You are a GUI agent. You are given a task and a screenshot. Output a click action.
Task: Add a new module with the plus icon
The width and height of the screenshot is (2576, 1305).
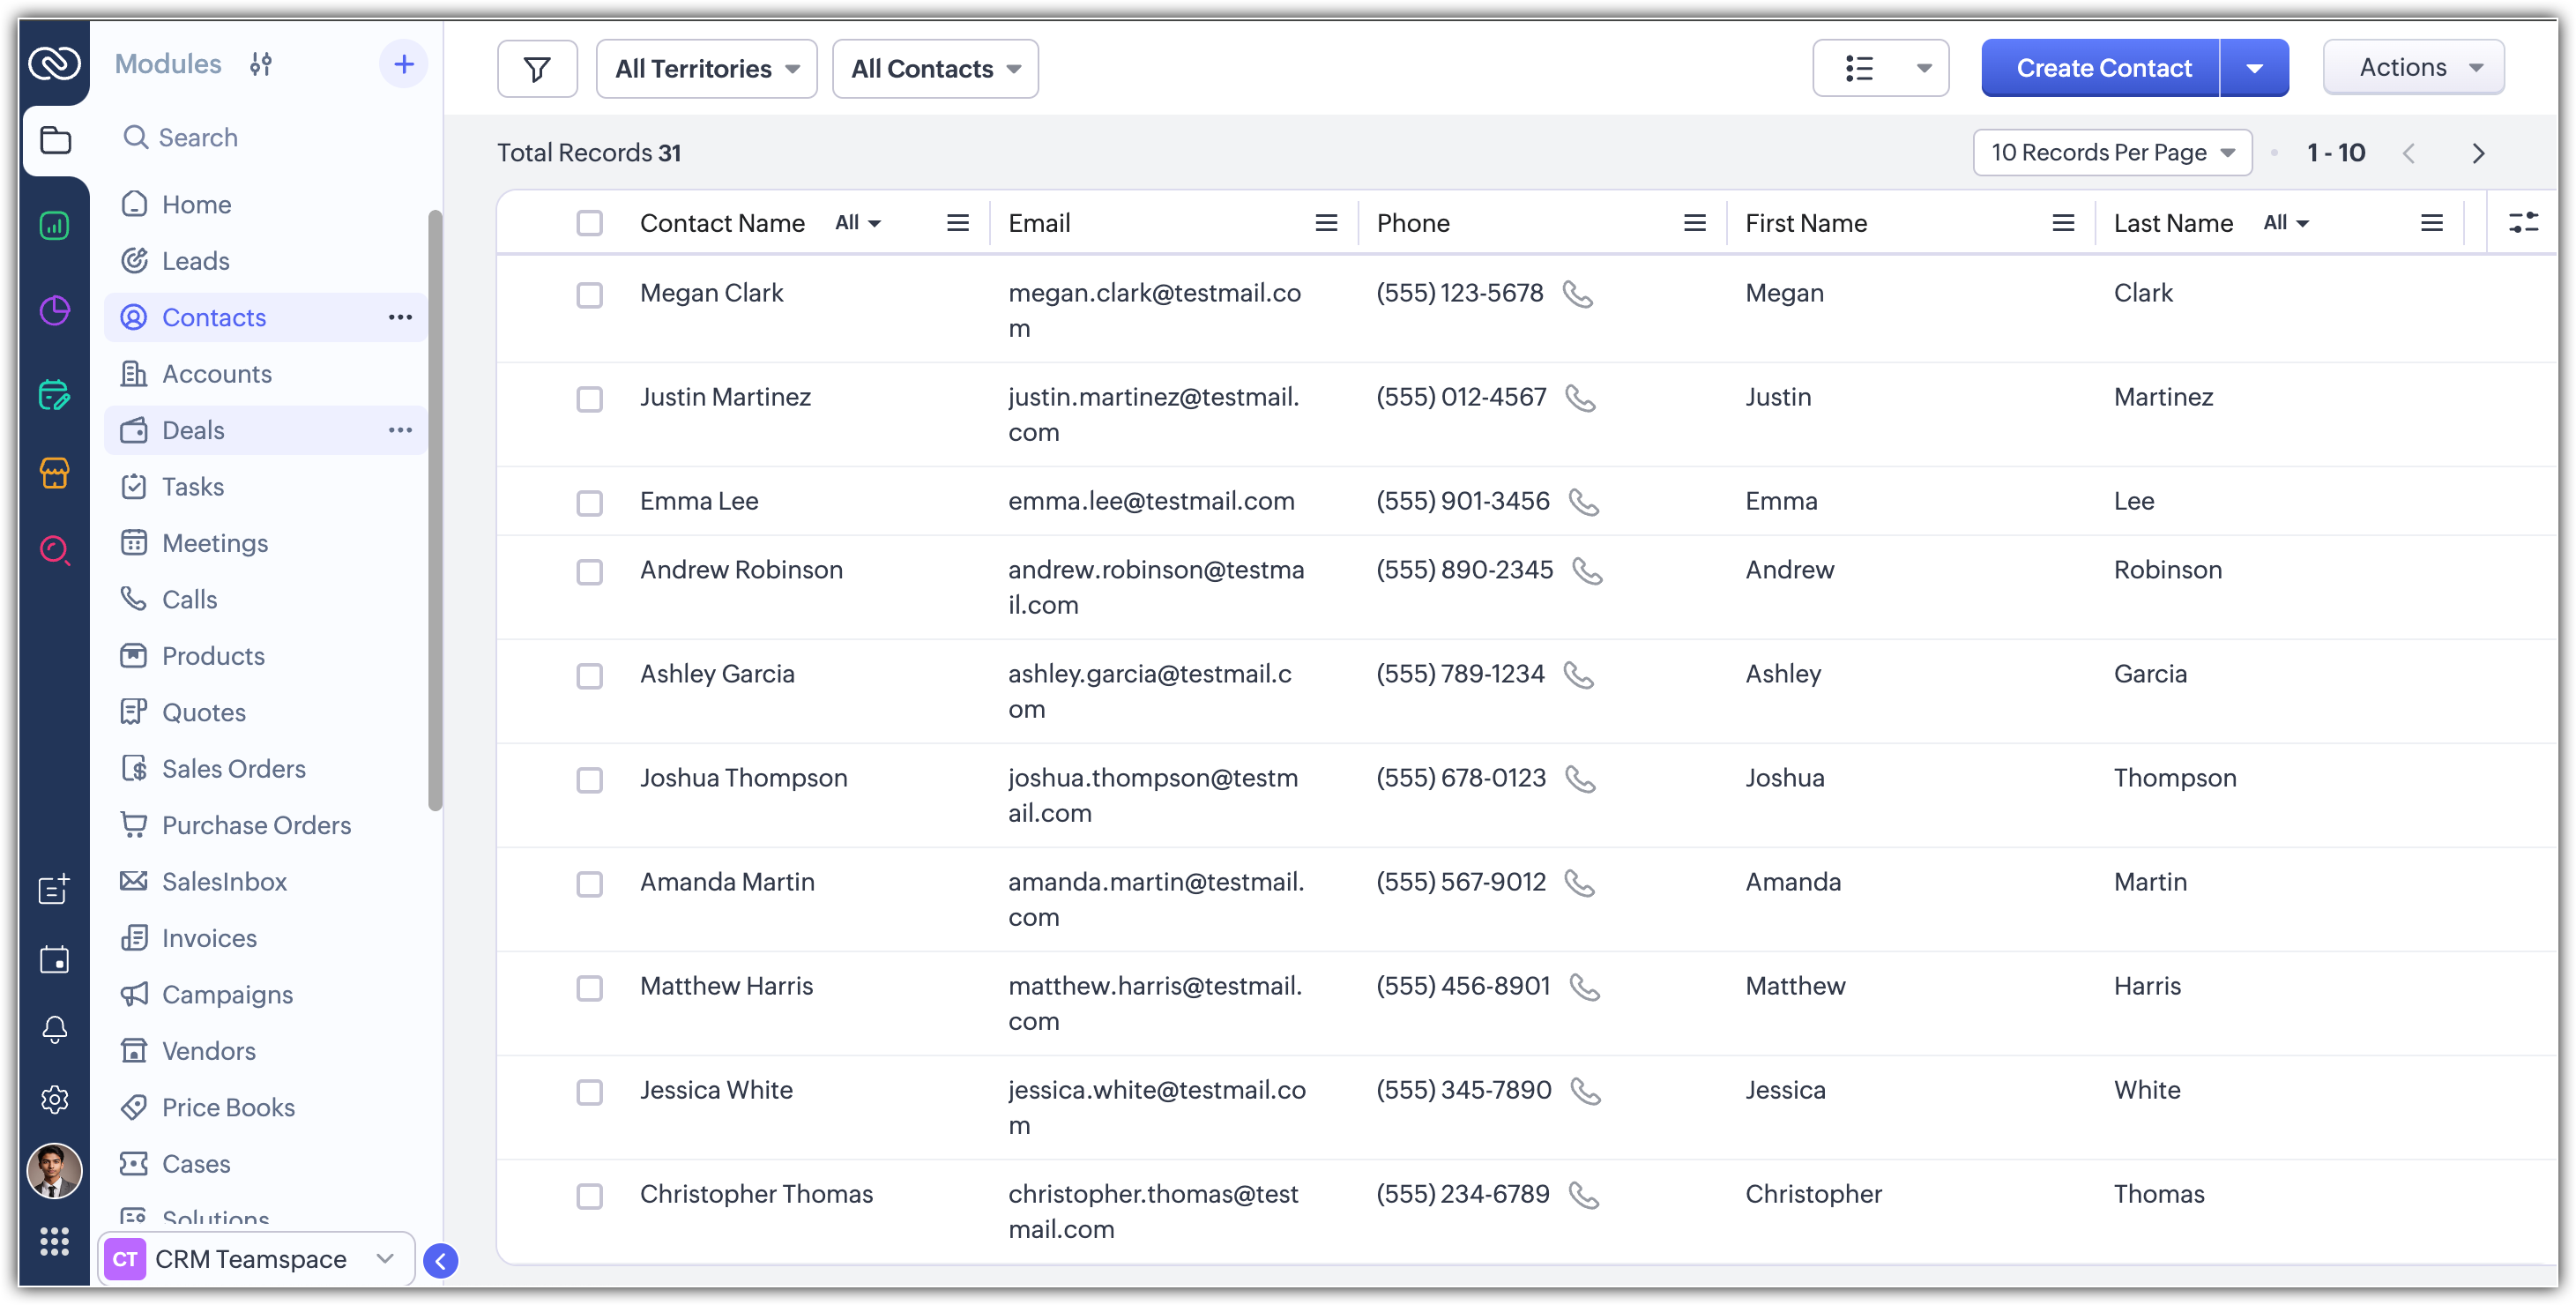[x=403, y=65]
